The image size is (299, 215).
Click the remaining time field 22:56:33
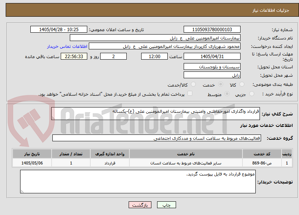pos(74,56)
